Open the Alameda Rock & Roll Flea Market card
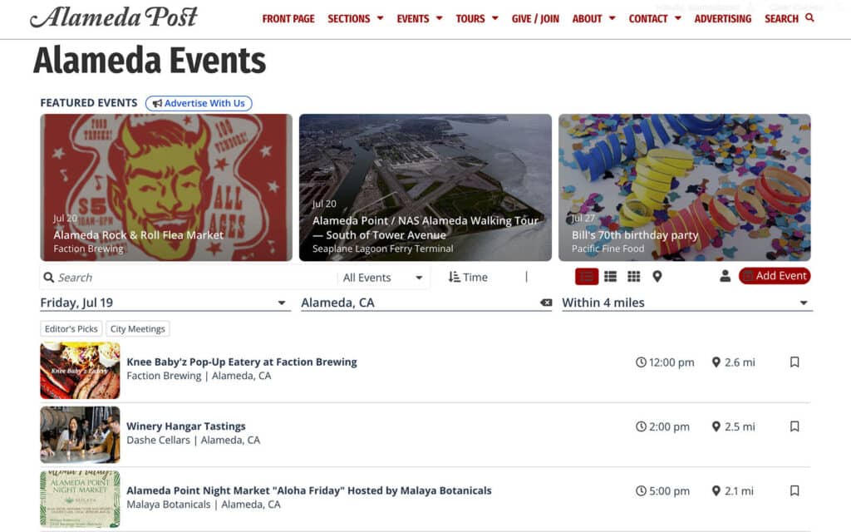The height and width of the screenshot is (532, 851). click(x=166, y=187)
